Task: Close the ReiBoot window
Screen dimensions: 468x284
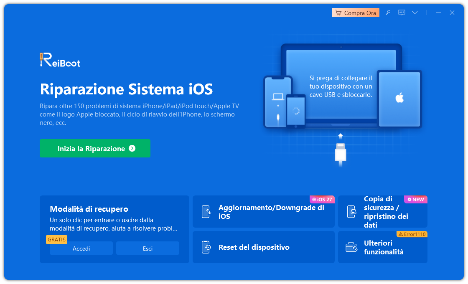Action: click(x=452, y=13)
